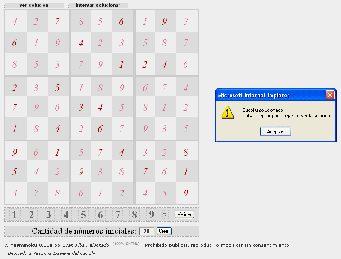Select the bottom-right sudoku cell showing 9

click(186, 193)
